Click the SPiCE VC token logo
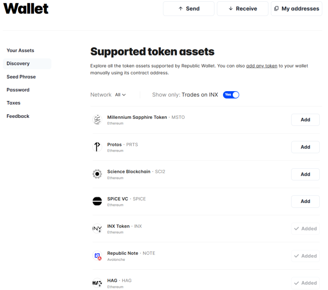Image resolution: width=328 pixels, height=290 pixels. click(x=97, y=201)
